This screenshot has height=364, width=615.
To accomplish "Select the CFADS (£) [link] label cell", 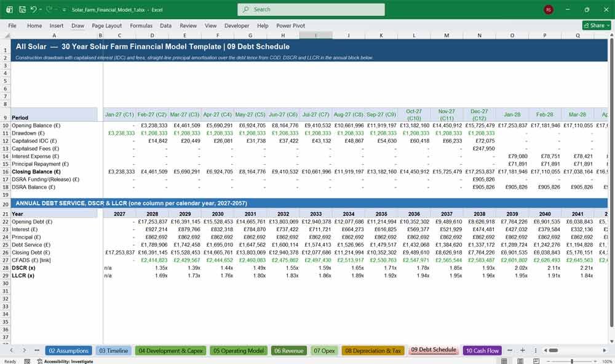I will point(54,260).
